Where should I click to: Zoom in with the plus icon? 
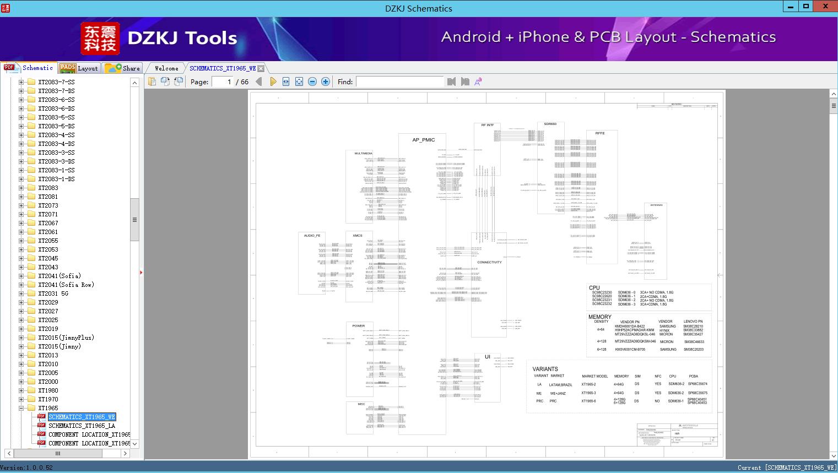click(x=326, y=81)
